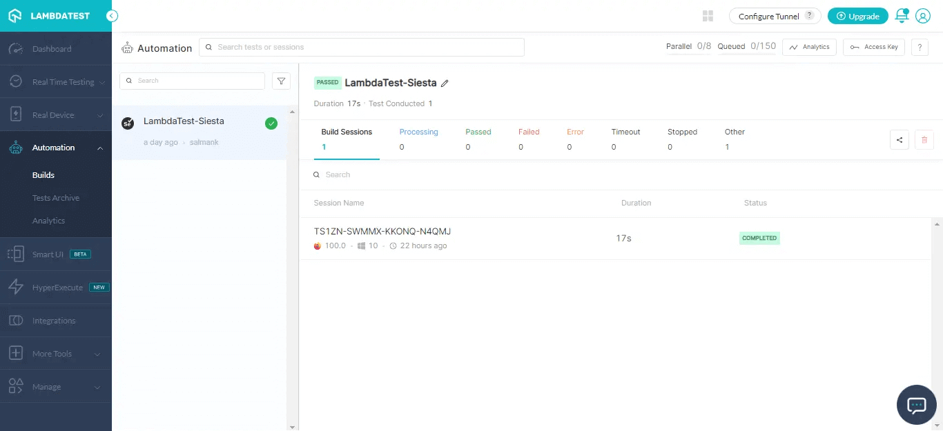Click the Configure Tunnel button
The image size is (943, 431).
click(775, 16)
